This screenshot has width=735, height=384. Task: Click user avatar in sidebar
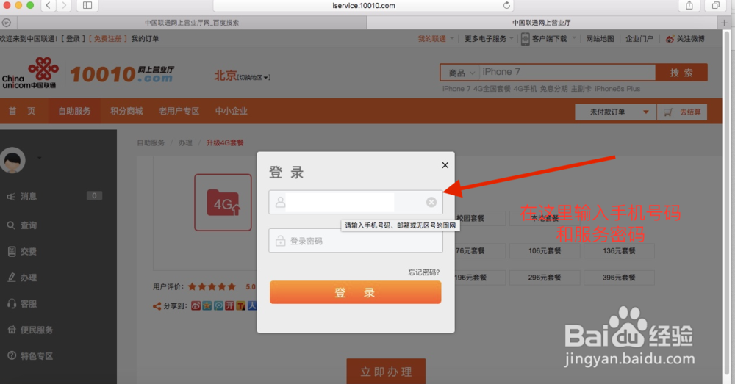(12, 160)
